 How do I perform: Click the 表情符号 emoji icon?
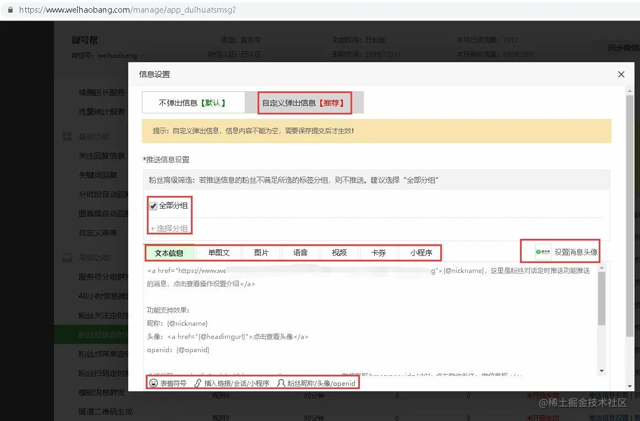[x=154, y=382]
